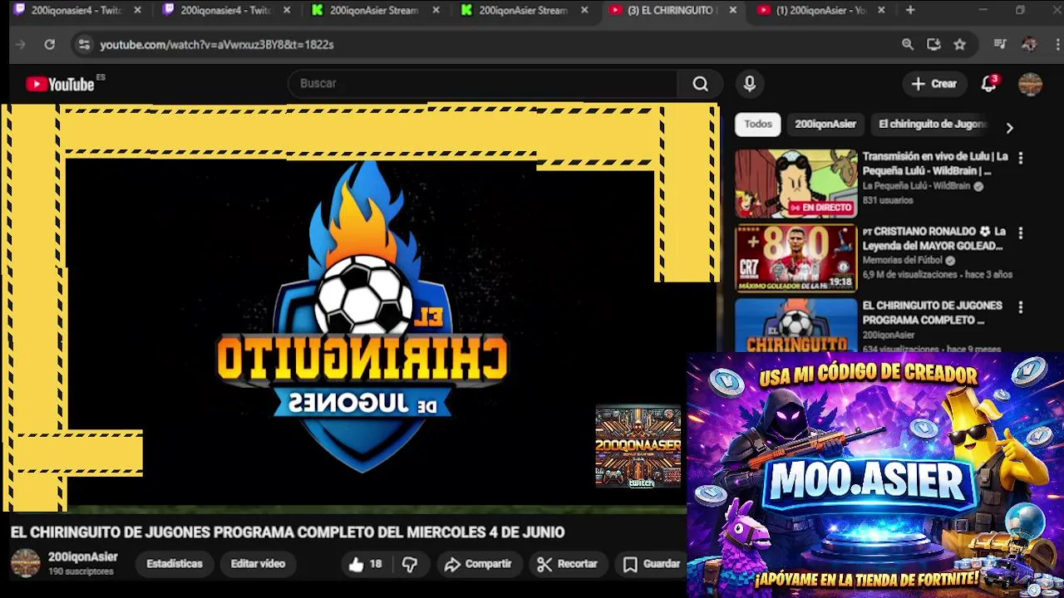Close the first 200iqonasier4 Twitch tab

pyautogui.click(x=137, y=10)
